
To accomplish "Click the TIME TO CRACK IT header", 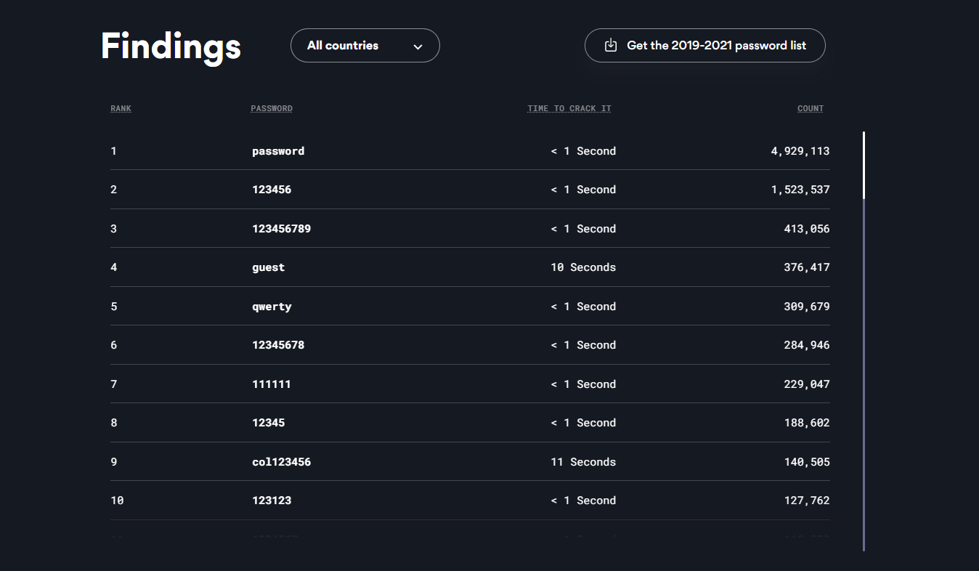I will (x=569, y=109).
